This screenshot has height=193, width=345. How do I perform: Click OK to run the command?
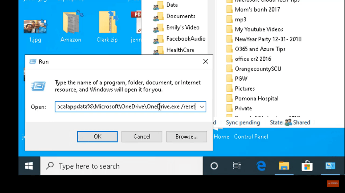tap(97, 137)
